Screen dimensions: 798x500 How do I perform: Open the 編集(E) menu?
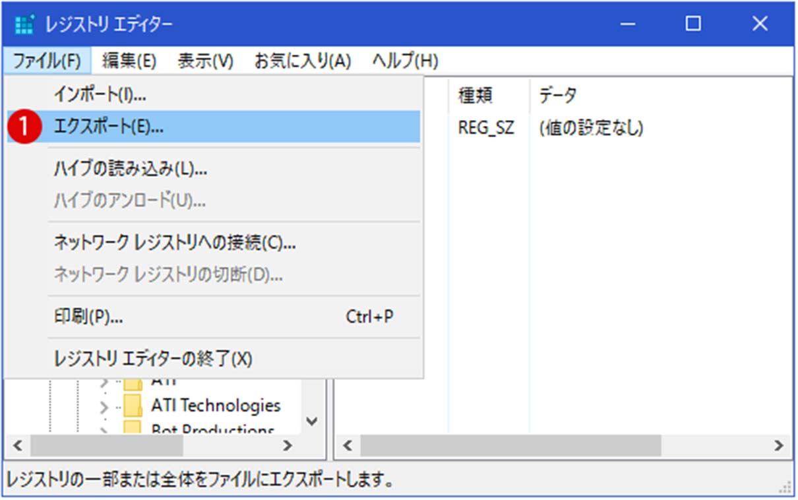(129, 61)
